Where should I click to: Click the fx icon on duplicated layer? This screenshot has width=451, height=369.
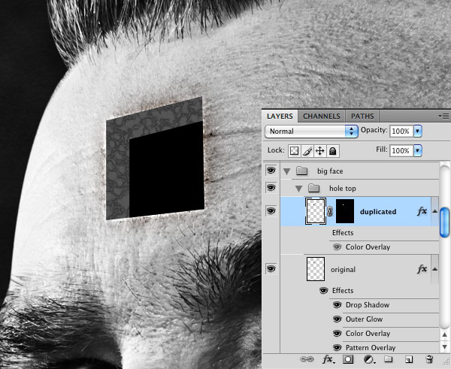[422, 211]
